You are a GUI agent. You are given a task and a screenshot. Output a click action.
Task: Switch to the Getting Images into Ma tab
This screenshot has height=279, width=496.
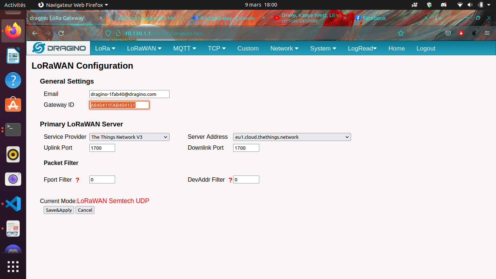(x=147, y=18)
